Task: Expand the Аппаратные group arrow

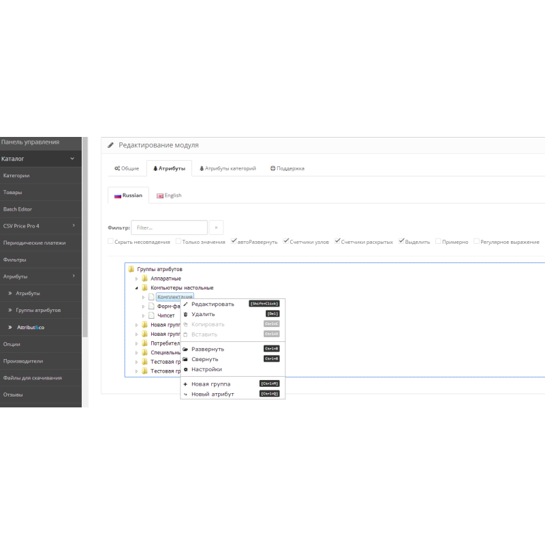Action: tap(136, 279)
